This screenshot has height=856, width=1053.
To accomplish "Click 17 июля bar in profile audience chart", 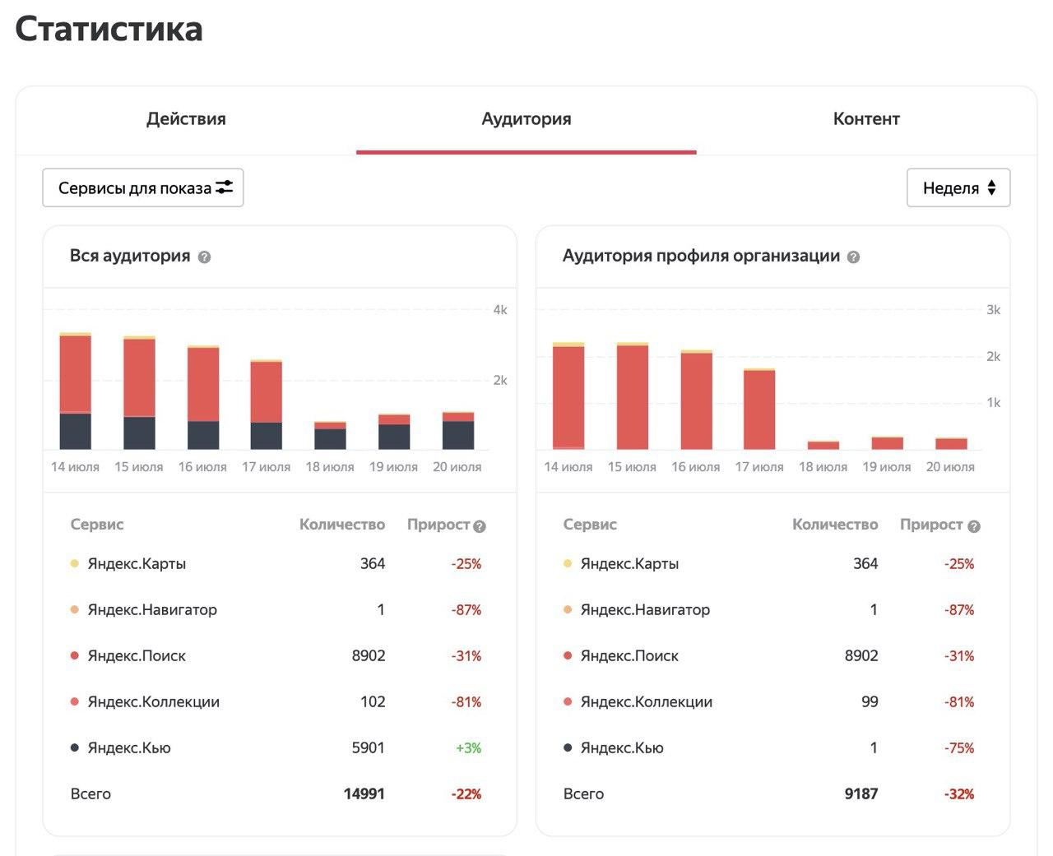I will coord(759,409).
